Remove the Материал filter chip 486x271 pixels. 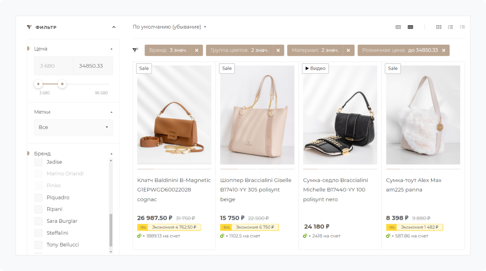348,51
